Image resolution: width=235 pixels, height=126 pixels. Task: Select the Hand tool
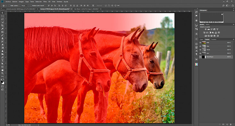[2, 70]
